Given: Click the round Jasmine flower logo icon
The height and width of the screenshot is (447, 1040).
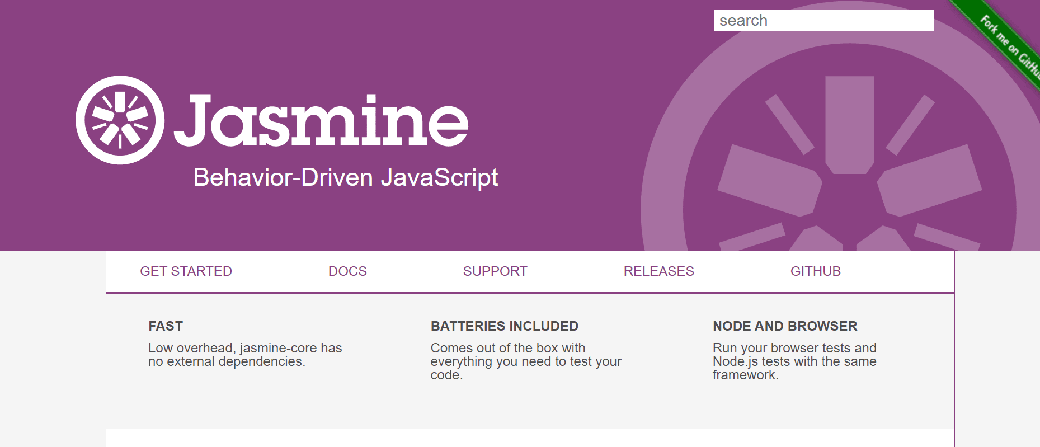Looking at the screenshot, I should tap(120, 120).
